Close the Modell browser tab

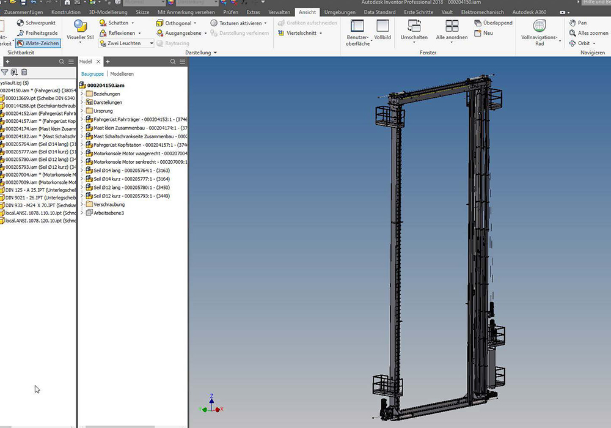coord(99,62)
